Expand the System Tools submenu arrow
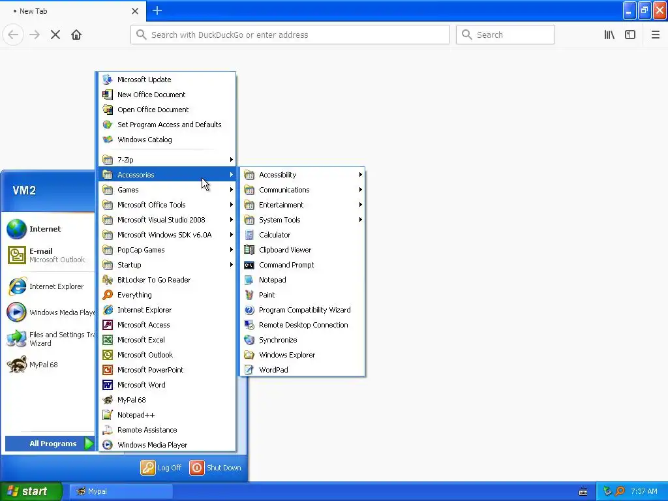668x501 pixels. pos(360,220)
